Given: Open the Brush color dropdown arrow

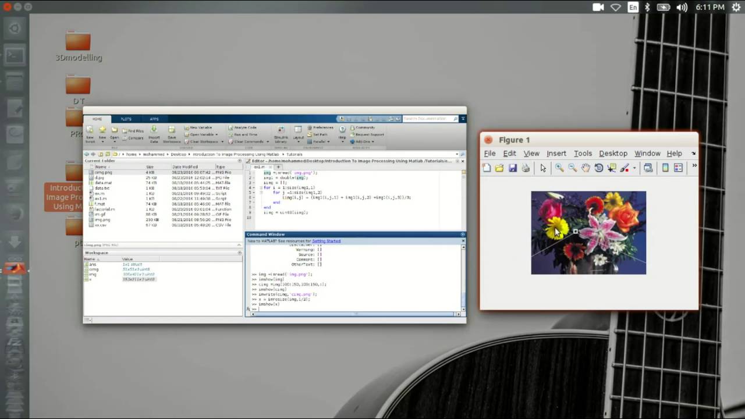Looking at the screenshot, I should point(634,169).
